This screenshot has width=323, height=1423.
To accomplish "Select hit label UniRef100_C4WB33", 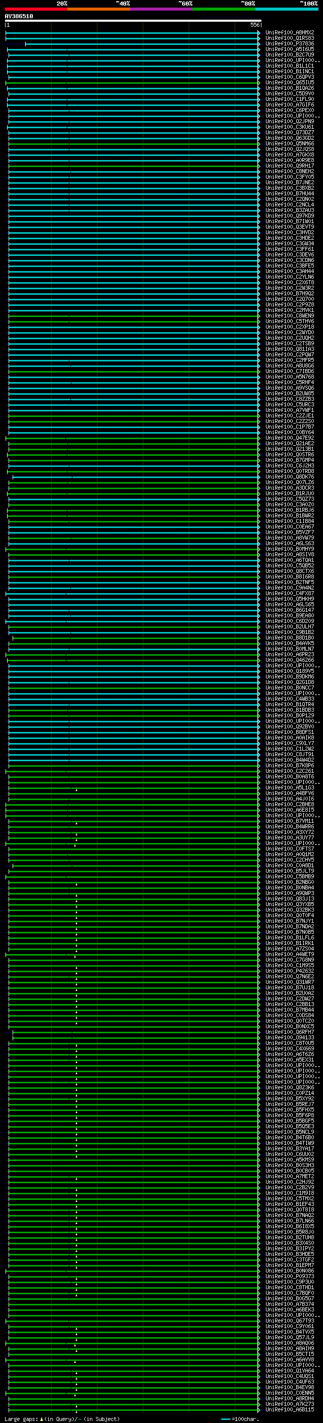I will point(289,699).
